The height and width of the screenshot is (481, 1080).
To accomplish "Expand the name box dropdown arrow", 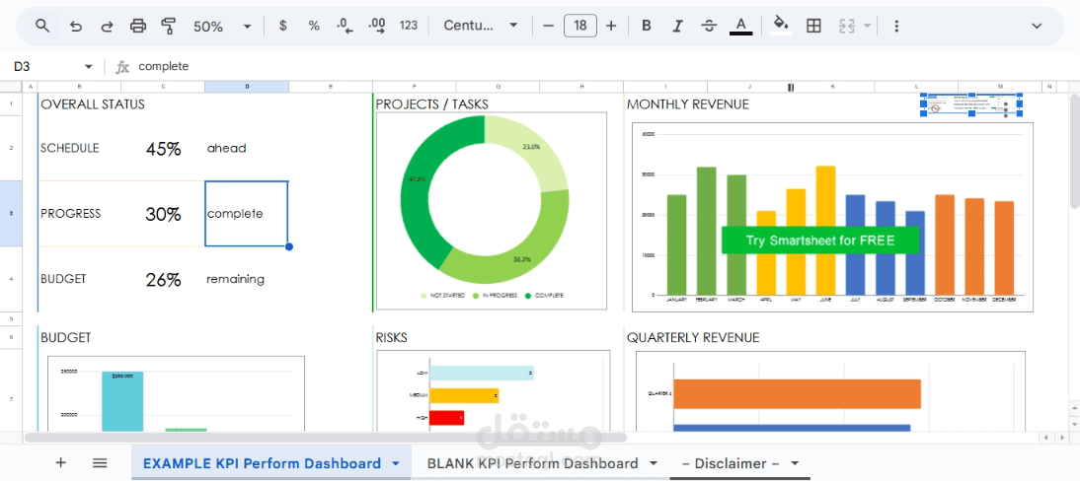I will point(88,67).
